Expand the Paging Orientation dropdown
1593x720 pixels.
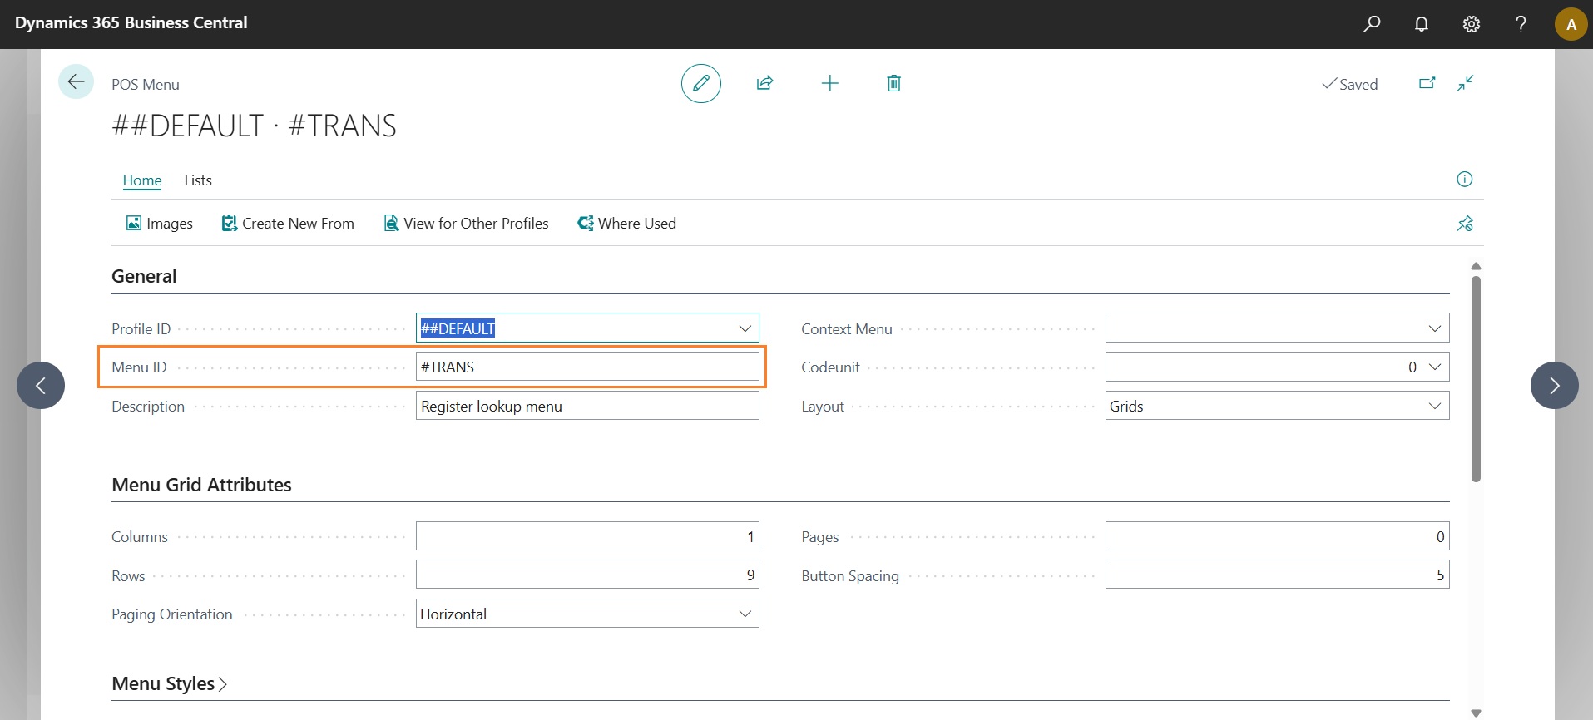tap(745, 614)
